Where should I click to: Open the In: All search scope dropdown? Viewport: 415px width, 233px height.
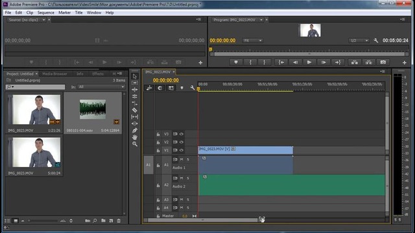101,87
